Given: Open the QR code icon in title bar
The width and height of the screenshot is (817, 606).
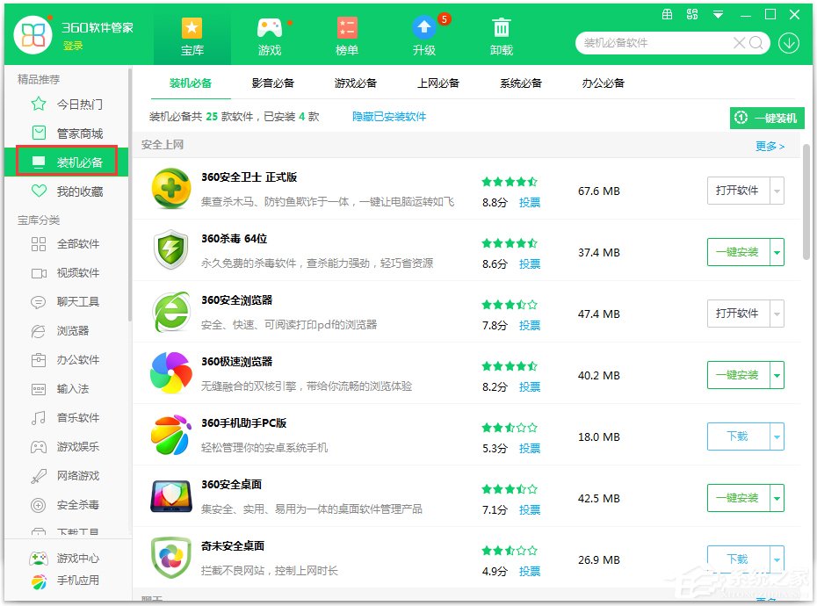Looking at the screenshot, I should click(x=692, y=15).
